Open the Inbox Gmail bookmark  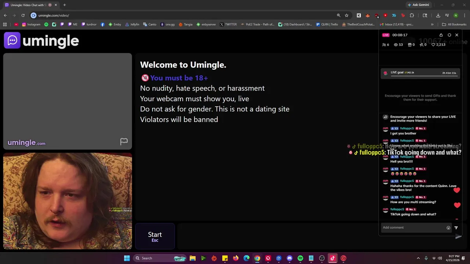point(397,25)
